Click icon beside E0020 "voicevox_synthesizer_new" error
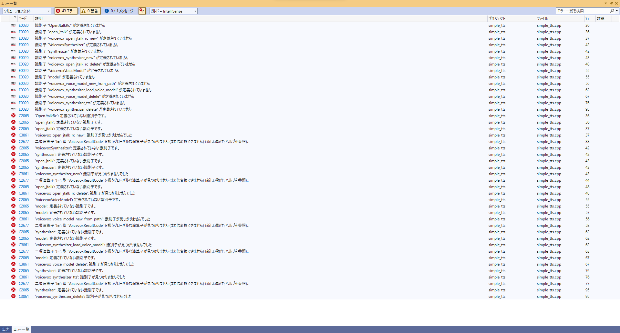The width and height of the screenshot is (620, 333). pyautogui.click(x=13, y=57)
